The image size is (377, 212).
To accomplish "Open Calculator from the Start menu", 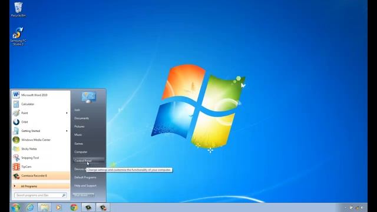I will pos(41,104).
